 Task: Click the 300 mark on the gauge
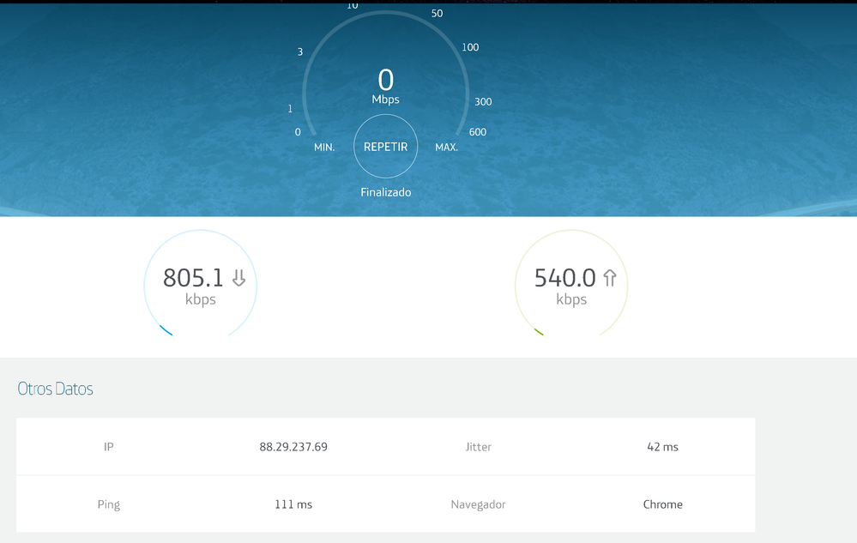tap(483, 101)
